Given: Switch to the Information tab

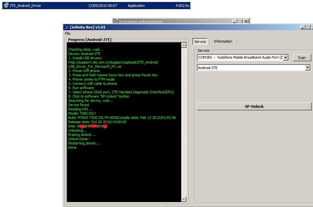Looking at the screenshot, I should [x=223, y=41].
